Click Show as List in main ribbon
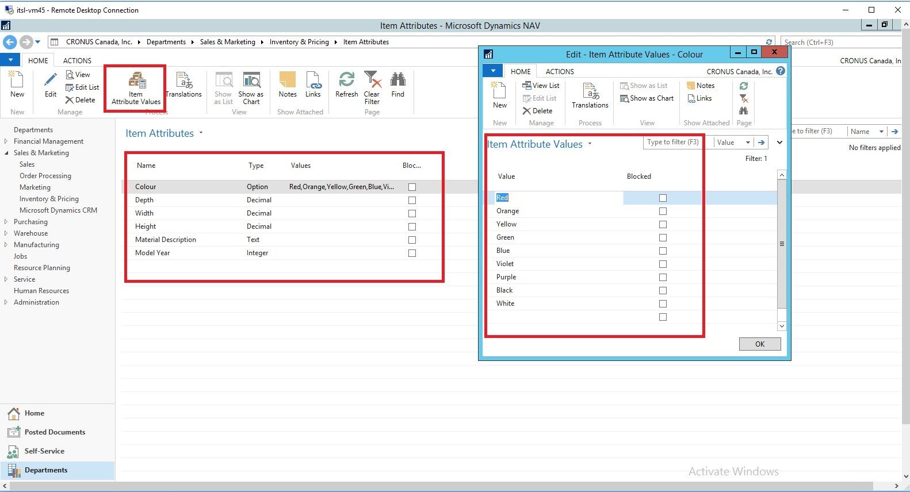Screen dimensions: 910x492 pos(223,89)
